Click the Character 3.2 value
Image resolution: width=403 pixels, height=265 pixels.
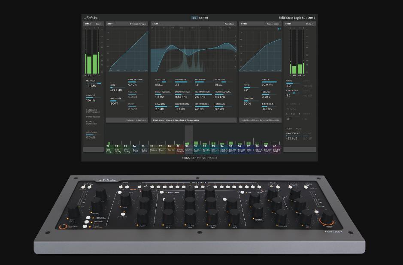click(288, 96)
